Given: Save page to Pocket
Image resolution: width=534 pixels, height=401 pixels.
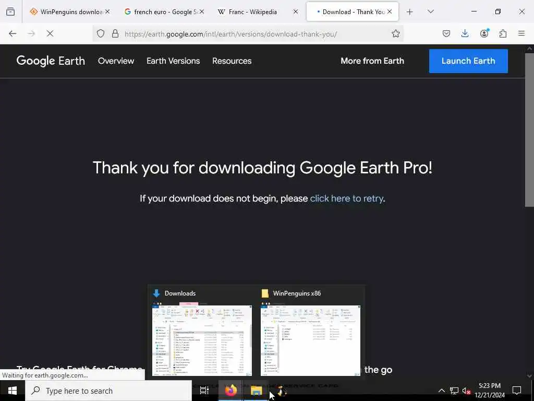Looking at the screenshot, I should point(446,33).
